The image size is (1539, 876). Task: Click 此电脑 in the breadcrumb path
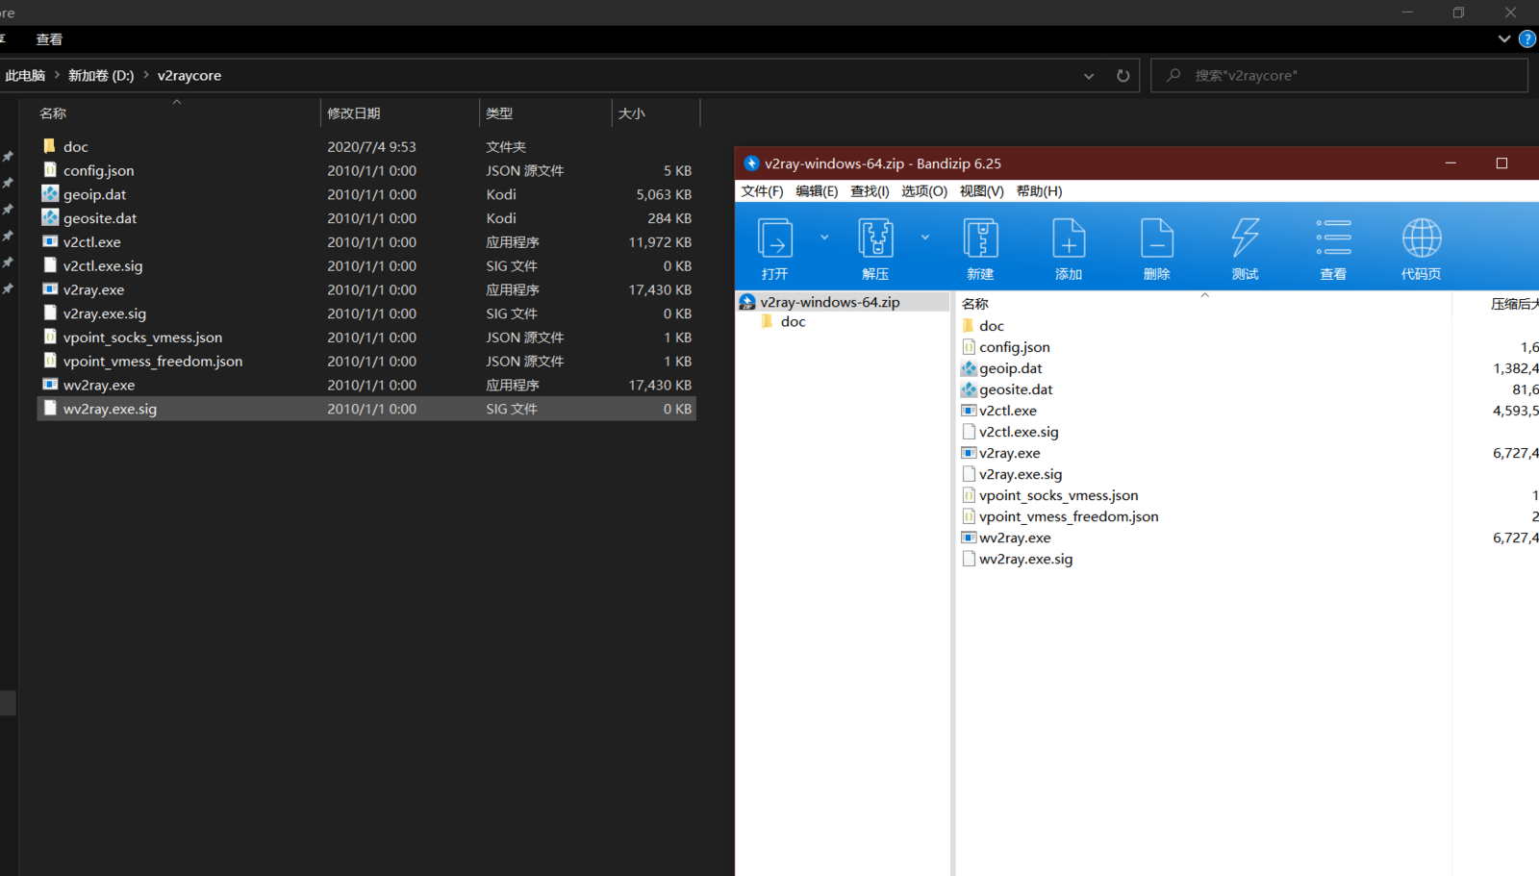tap(25, 76)
